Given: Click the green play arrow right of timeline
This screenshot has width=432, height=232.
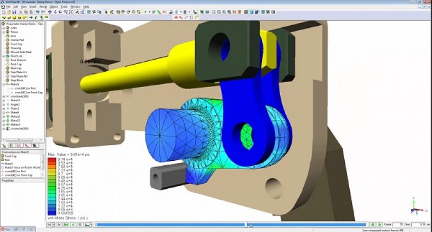Looking at the screenshot, I should click(380, 224).
